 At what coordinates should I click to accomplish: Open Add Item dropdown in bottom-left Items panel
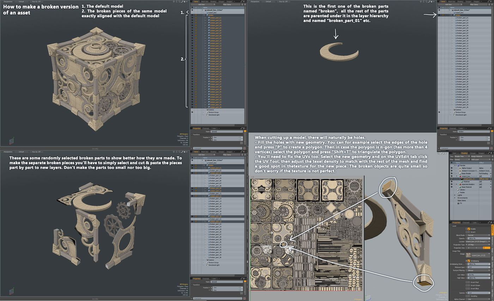click(x=203, y=155)
